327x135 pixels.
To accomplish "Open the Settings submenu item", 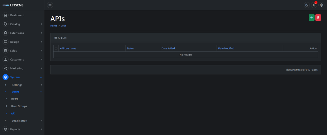I will [x=17, y=85].
